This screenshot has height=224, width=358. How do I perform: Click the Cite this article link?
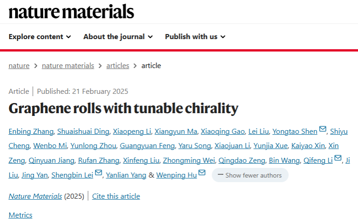[x=116, y=196]
